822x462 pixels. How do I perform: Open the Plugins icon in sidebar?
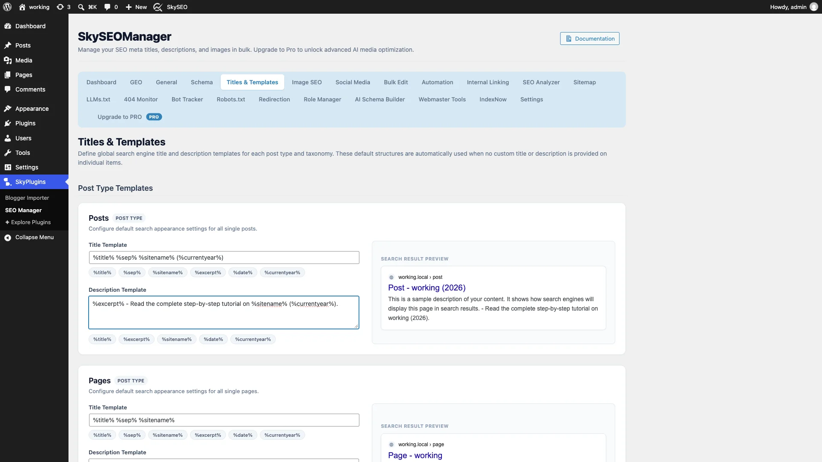pos(8,123)
